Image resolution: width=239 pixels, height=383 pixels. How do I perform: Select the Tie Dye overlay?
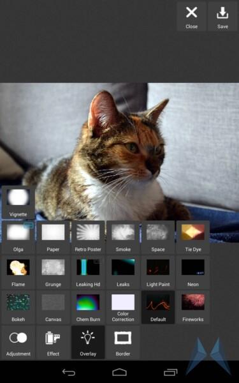[x=193, y=237]
